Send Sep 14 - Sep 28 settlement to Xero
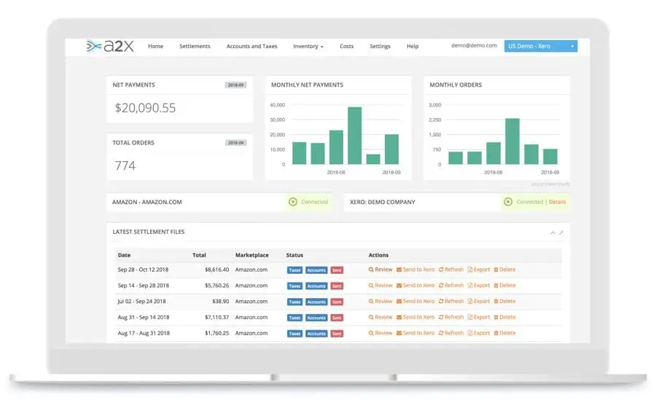This screenshot has width=656, height=403. [415, 286]
